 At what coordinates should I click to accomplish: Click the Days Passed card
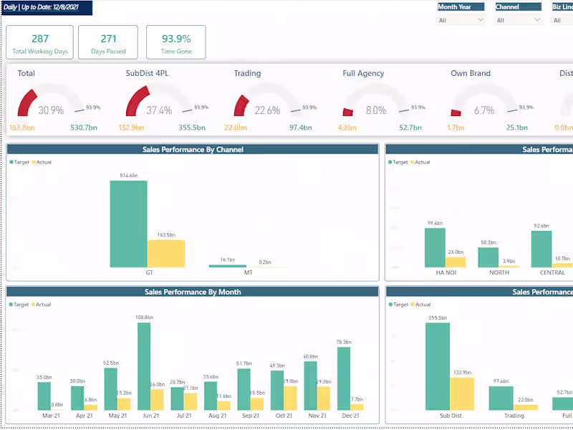[x=108, y=42]
